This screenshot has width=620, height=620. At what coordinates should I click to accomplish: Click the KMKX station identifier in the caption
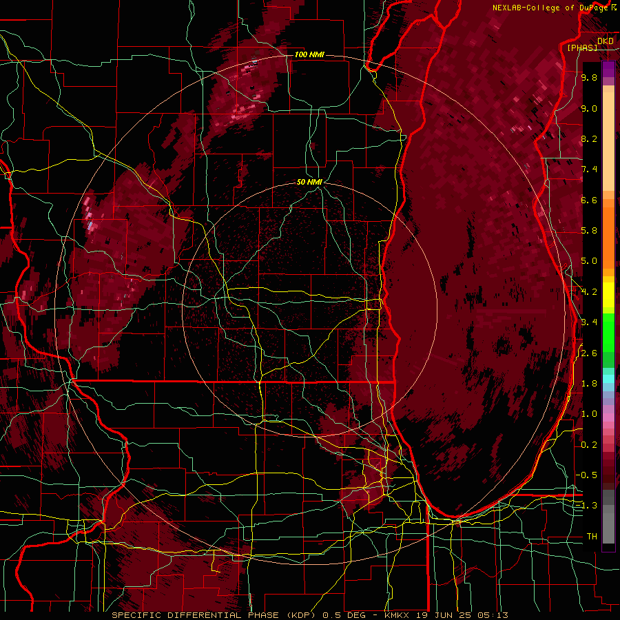(x=398, y=615)
